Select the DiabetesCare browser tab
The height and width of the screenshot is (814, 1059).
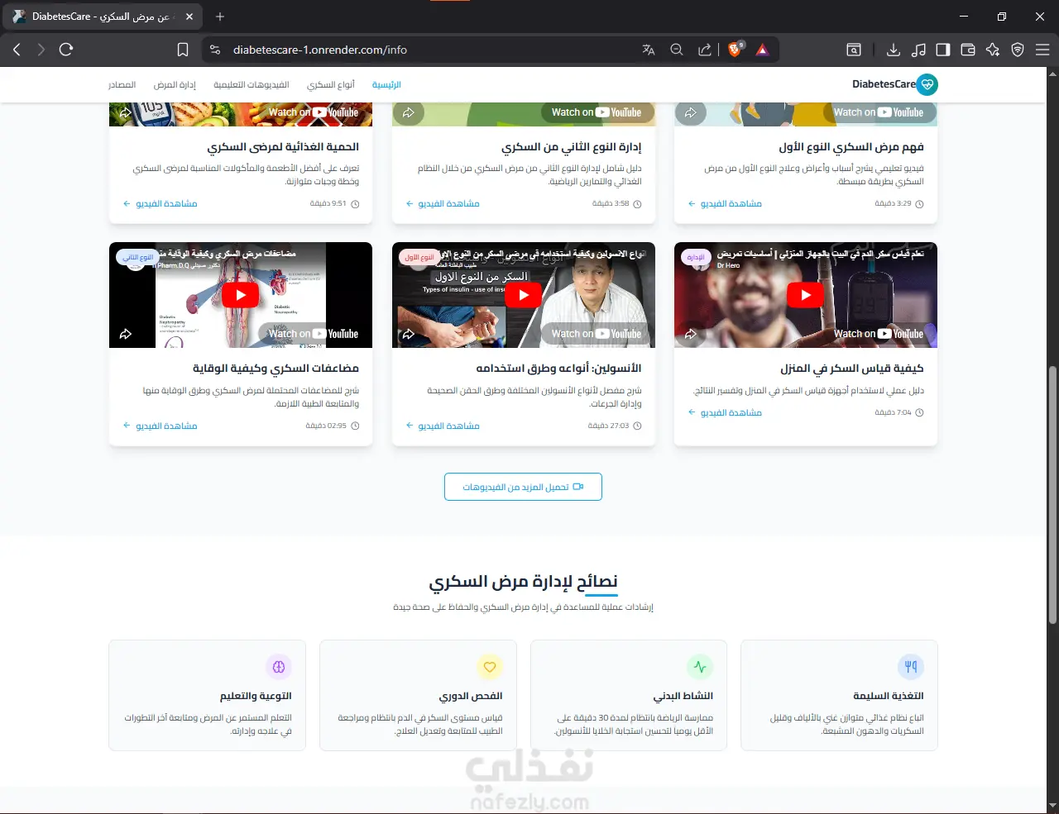pyautogui.click(x=103, y=17)
